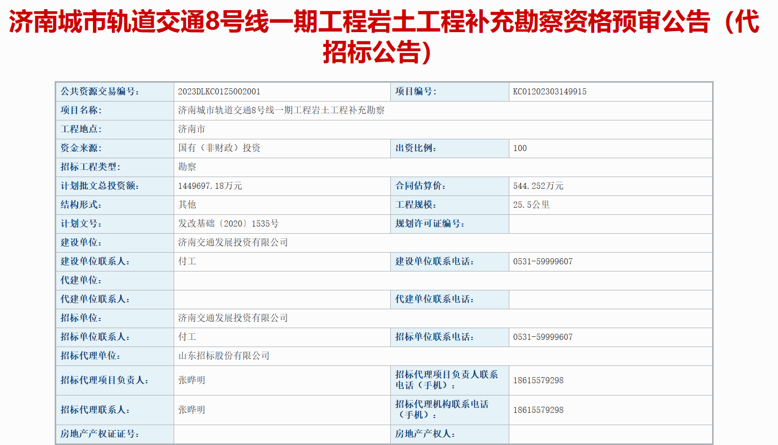
Task: Click the 结构形式 label
Action: click(81, 205)
